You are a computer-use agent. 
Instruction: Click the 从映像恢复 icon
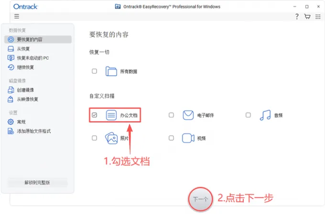click(11, 99)
